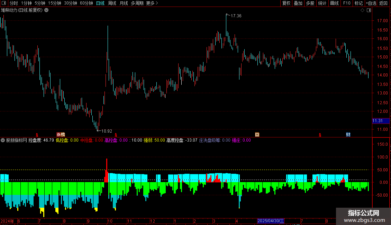
Task: Select the 60分钟 period tab
Action: (x=87, y=3)
